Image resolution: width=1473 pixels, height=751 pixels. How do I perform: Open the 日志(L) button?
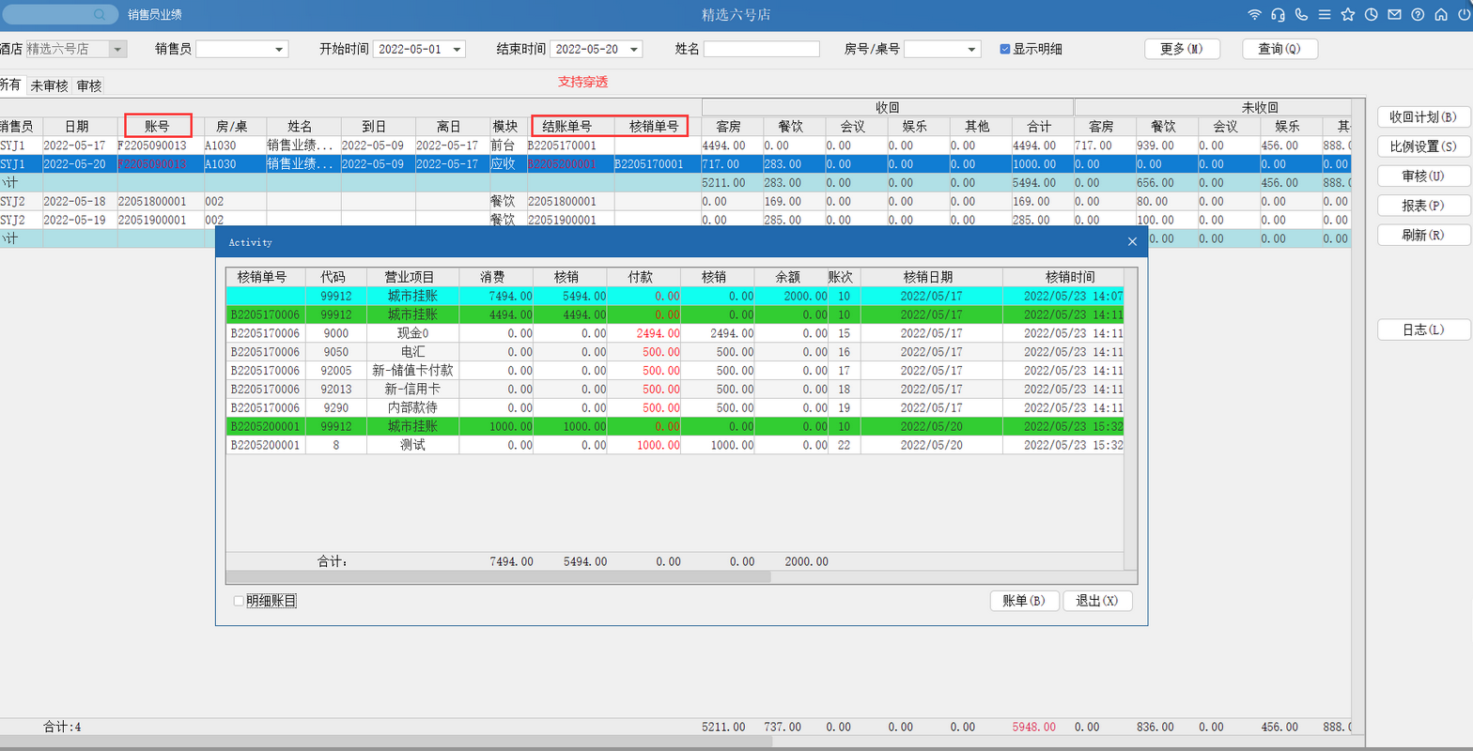[1423, 330]
